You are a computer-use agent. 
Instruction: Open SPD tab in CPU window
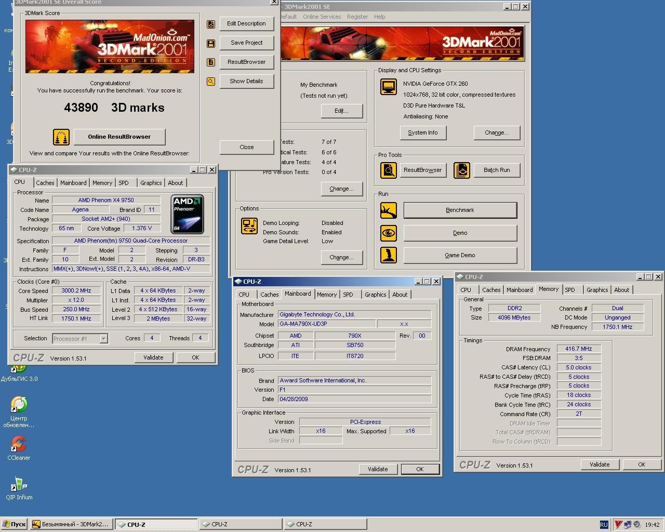point(123,183)
